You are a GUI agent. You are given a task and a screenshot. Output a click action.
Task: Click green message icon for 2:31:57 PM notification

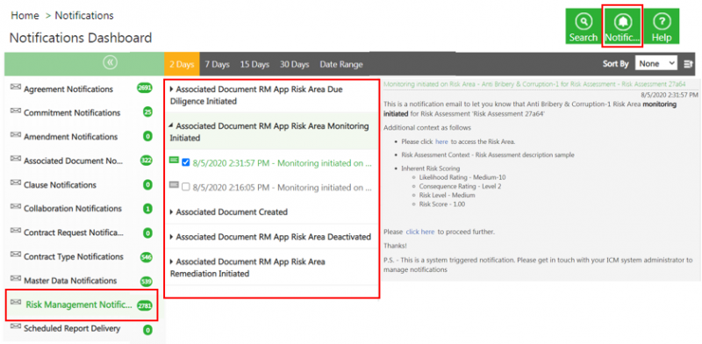pyautogui.click(x=174, y=161)
